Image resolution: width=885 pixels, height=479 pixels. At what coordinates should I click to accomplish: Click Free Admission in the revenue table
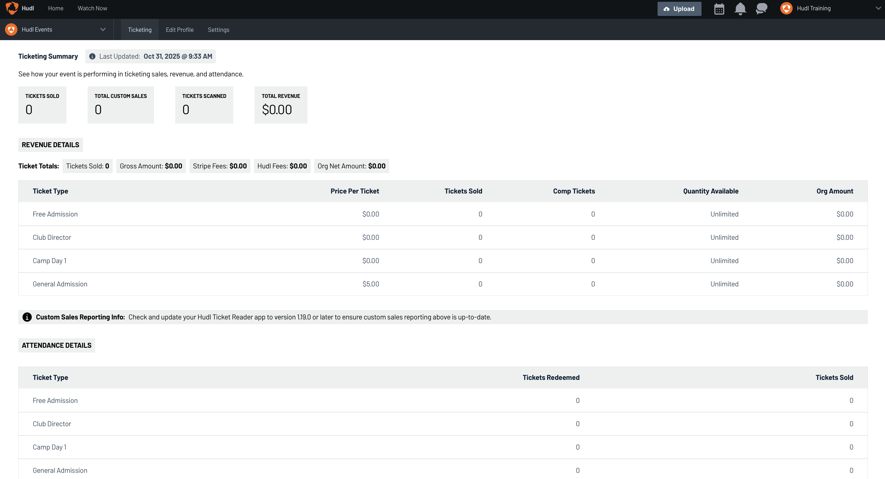(x=55, y=214)
